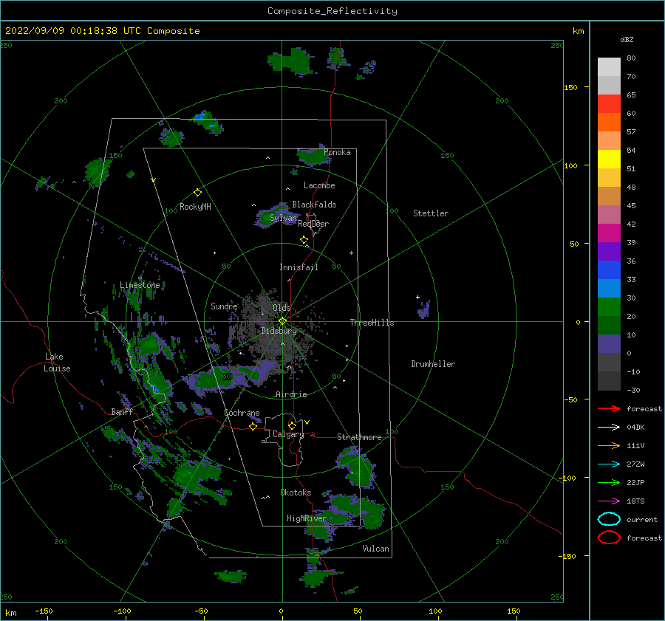Image resolution: width=665 pixels, height=621 pixels.
Task: Click the red forecast oval icon
Action: pos(609,538)
